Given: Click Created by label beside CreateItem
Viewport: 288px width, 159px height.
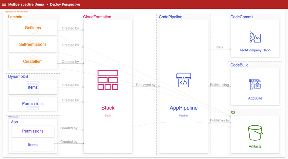Looking at the screenshot, I should (x=70, y=62).
